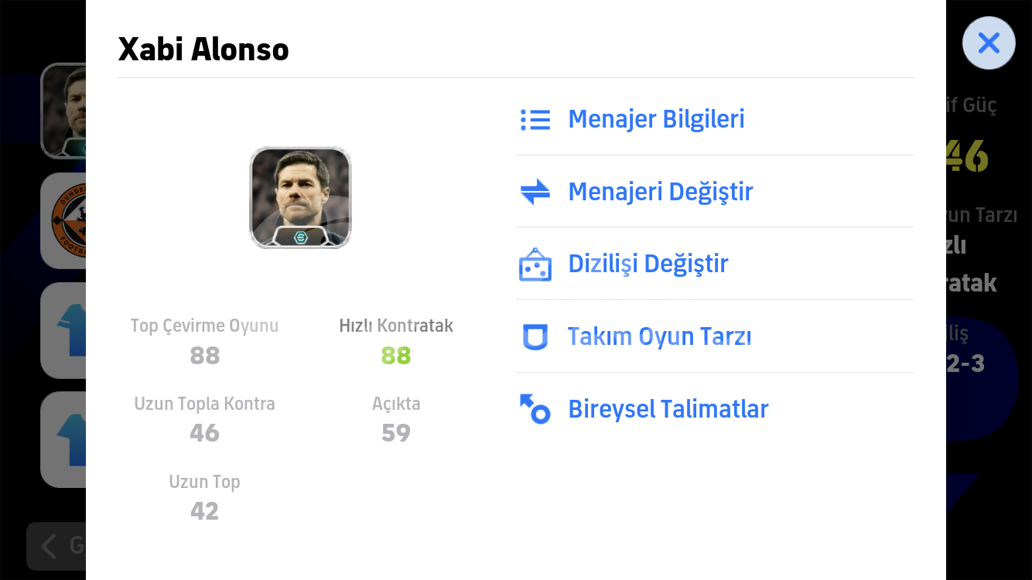Click the shield icon beside Takım Oyun Tarzı
1032x580 pixels.
535,336
